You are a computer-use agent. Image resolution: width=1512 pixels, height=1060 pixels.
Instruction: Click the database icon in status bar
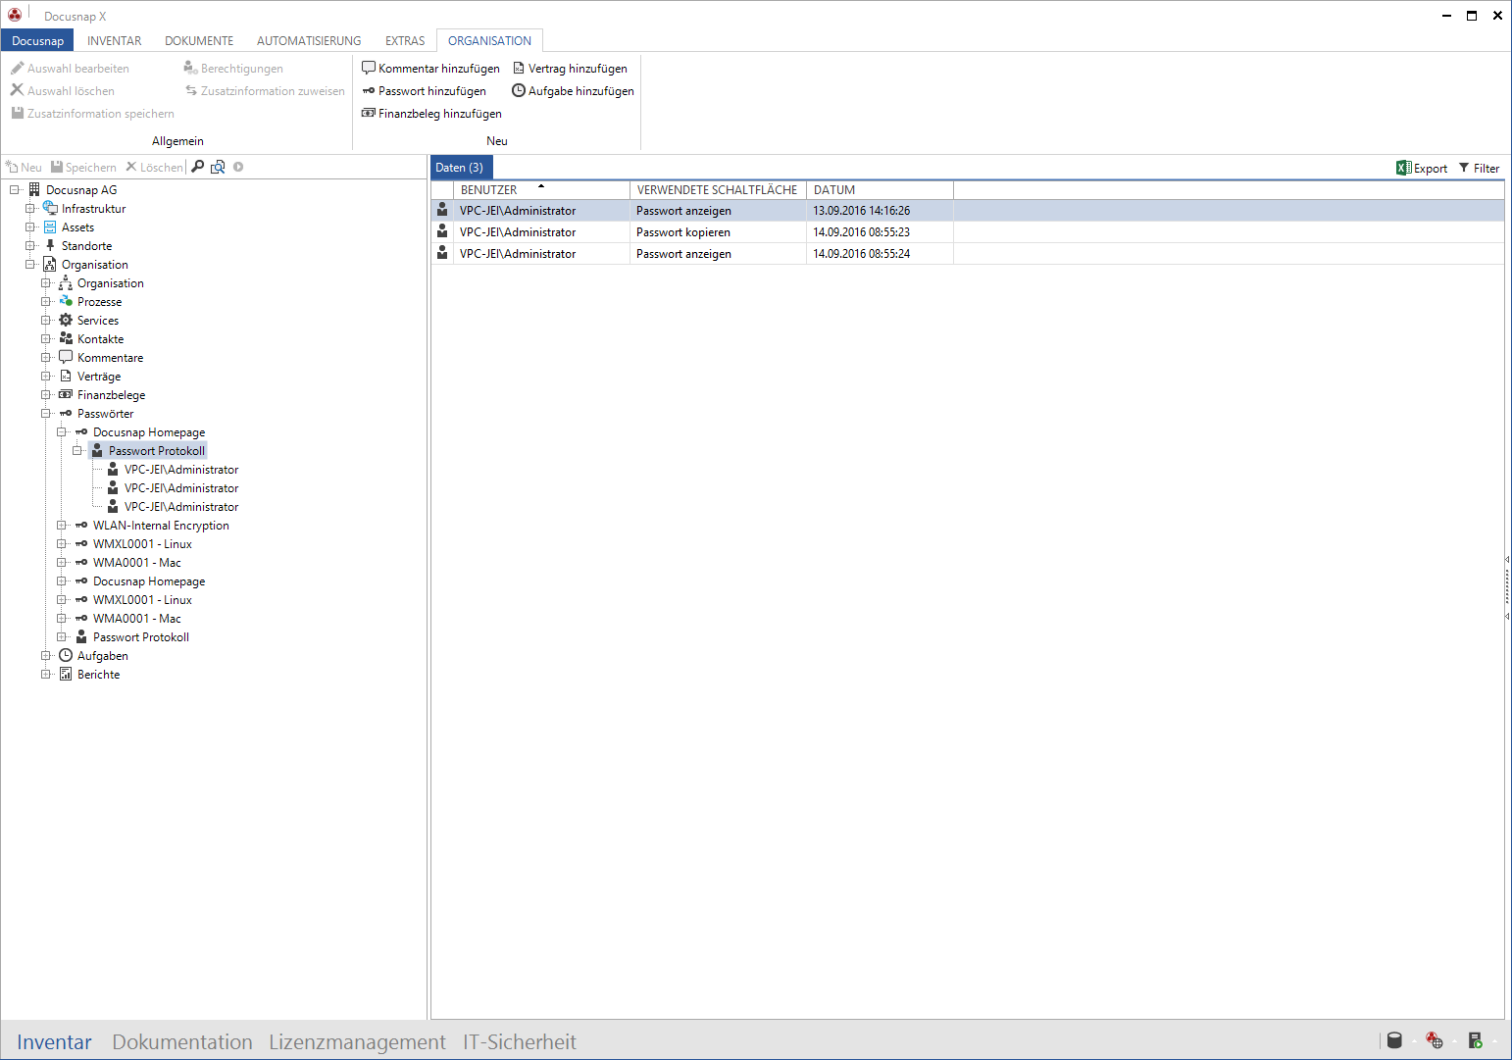[x=1394, y=1040]
